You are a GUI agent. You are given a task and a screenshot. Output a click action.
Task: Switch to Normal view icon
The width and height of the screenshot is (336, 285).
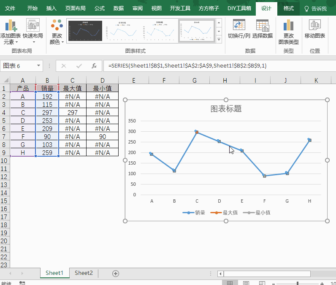pyautogui.click(x=230, y=283)
